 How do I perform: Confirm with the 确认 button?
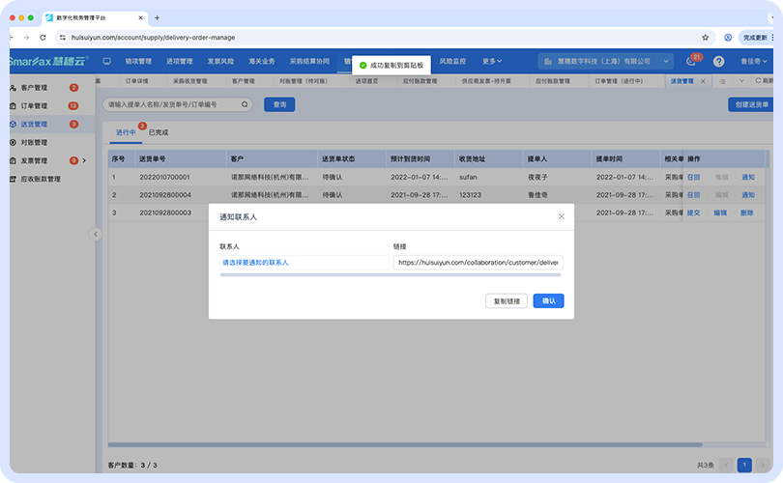coord(548,301)
